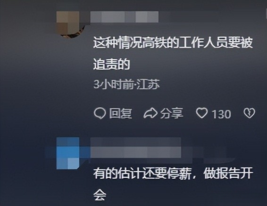Click the 追责的 line of the first comment

pyautogui.click(x=111, y=64)
